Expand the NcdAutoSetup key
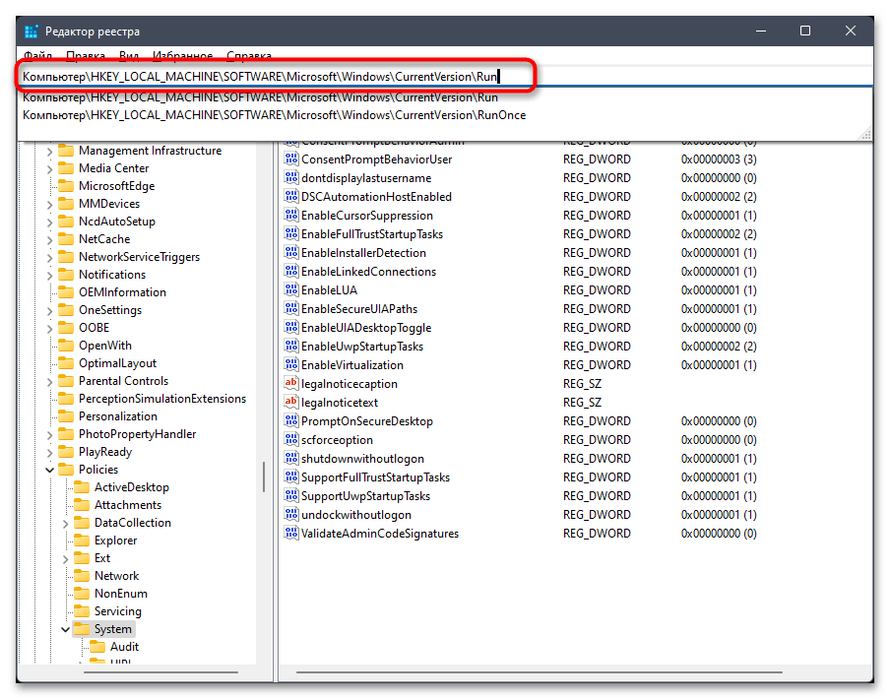 (49, 222)
